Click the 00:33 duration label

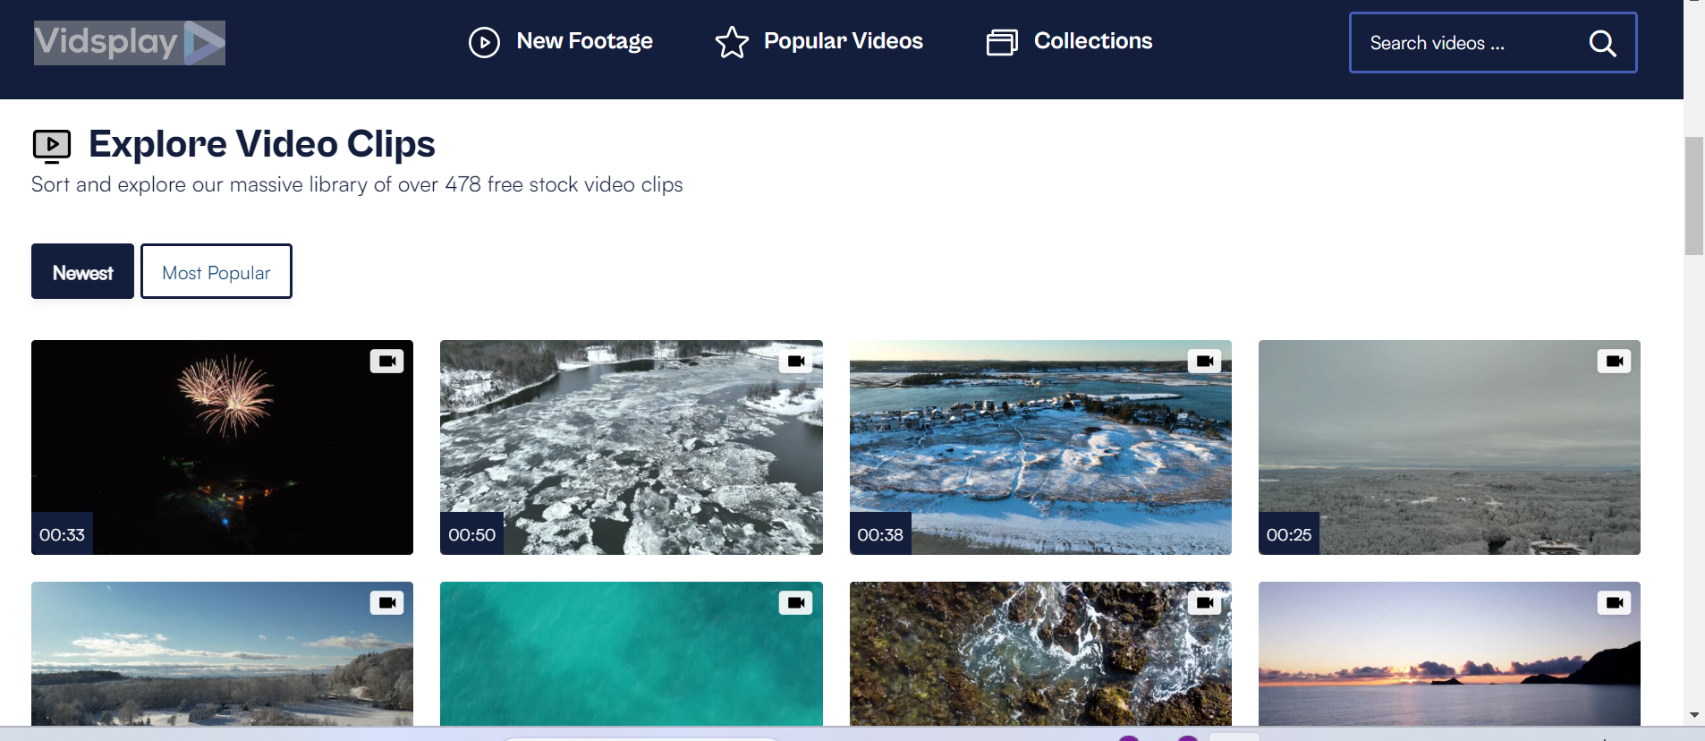pyautogui.click(x=62, y=534)
